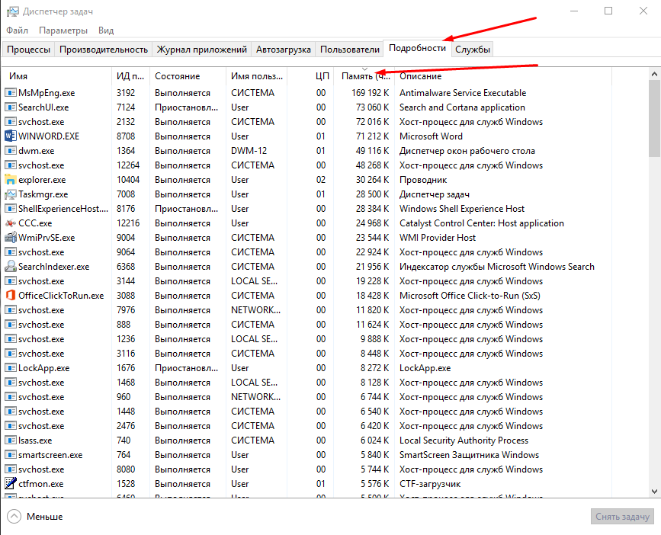Click the CTF-загрузчик description cell

click(430, 484)
